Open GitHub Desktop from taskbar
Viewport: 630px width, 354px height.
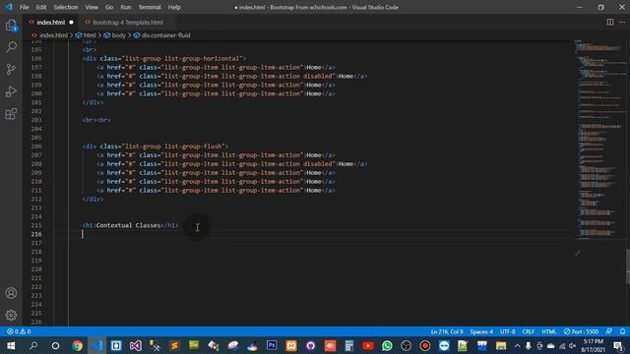[311, 345]
